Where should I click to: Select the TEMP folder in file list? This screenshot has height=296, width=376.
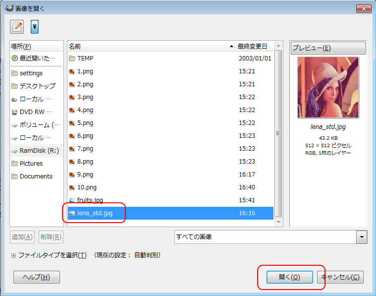click(x=170, y=59)
